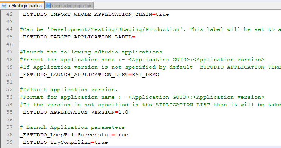Click the '#Default application version.' comment line

69,90
